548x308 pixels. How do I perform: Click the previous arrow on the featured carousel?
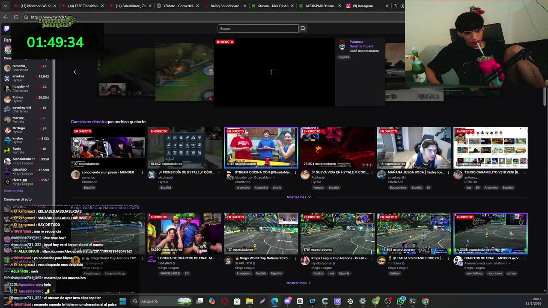click(x=75, y=72)
